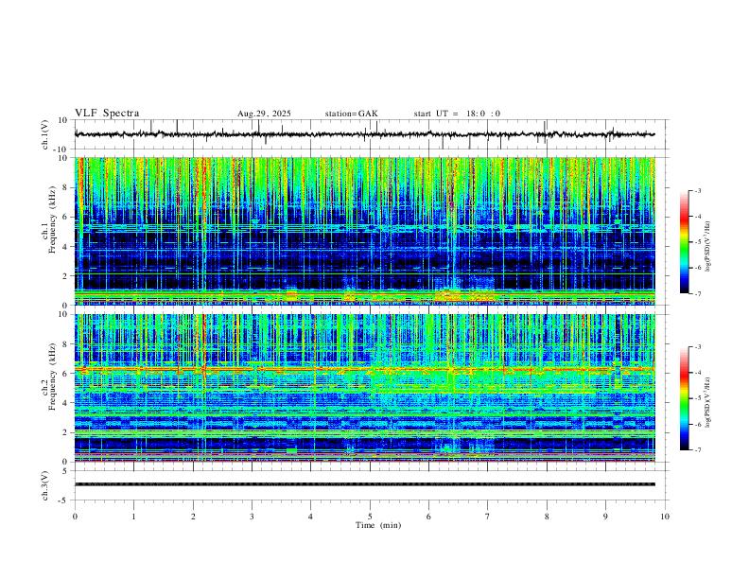This screenshot has width=749, height=579.
Task: Click the "VLF Spectra" title text
Action: pyautogui.click(x=107, y=114)
